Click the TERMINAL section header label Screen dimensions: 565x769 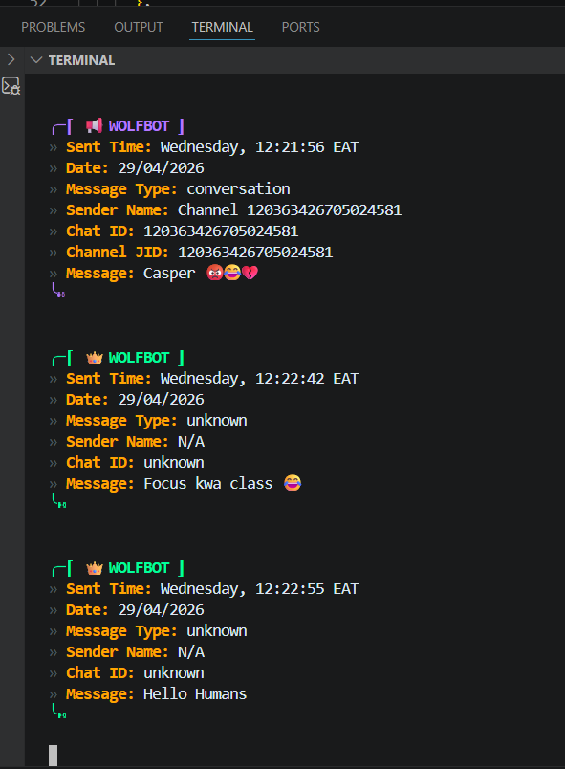point(82,60)
